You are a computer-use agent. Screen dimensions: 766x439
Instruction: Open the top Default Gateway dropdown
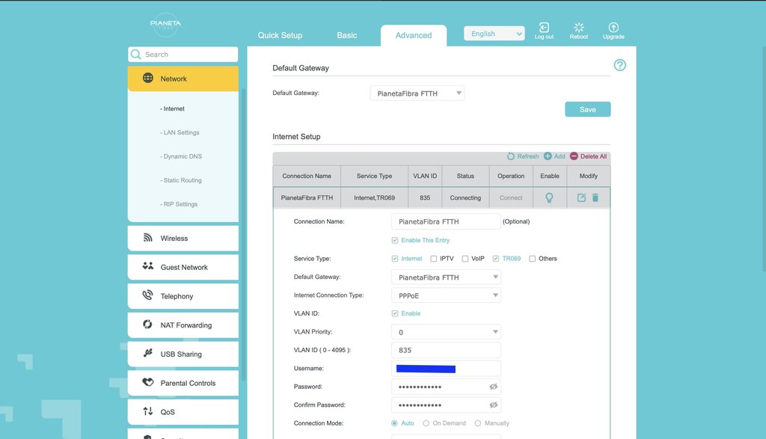pos(417,93)
